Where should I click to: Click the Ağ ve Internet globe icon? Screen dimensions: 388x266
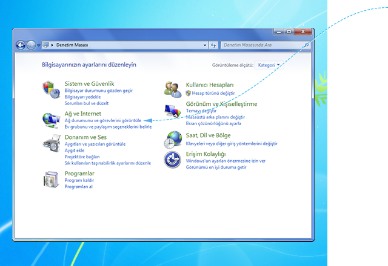click(x=51, y=120)
